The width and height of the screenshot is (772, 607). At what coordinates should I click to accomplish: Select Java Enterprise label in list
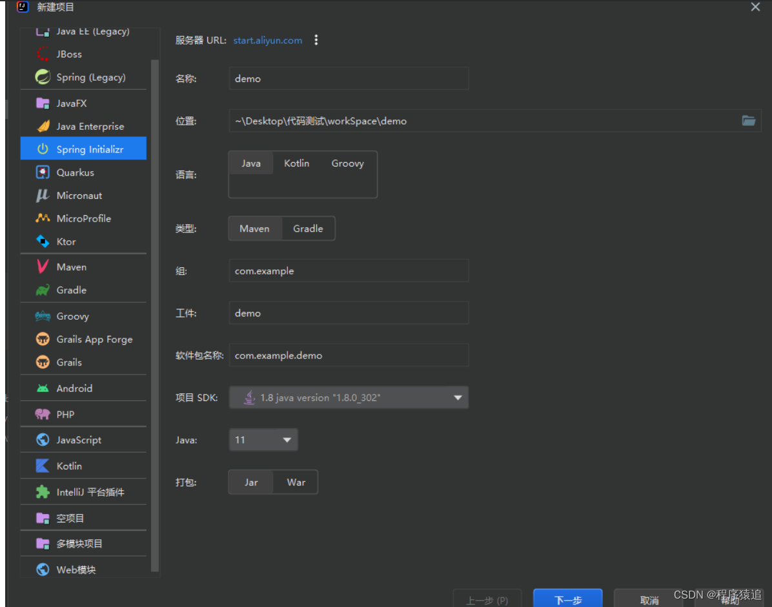pos(90,127)
